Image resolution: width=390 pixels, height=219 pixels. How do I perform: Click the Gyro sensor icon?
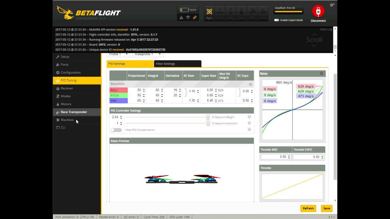[209, 14]
